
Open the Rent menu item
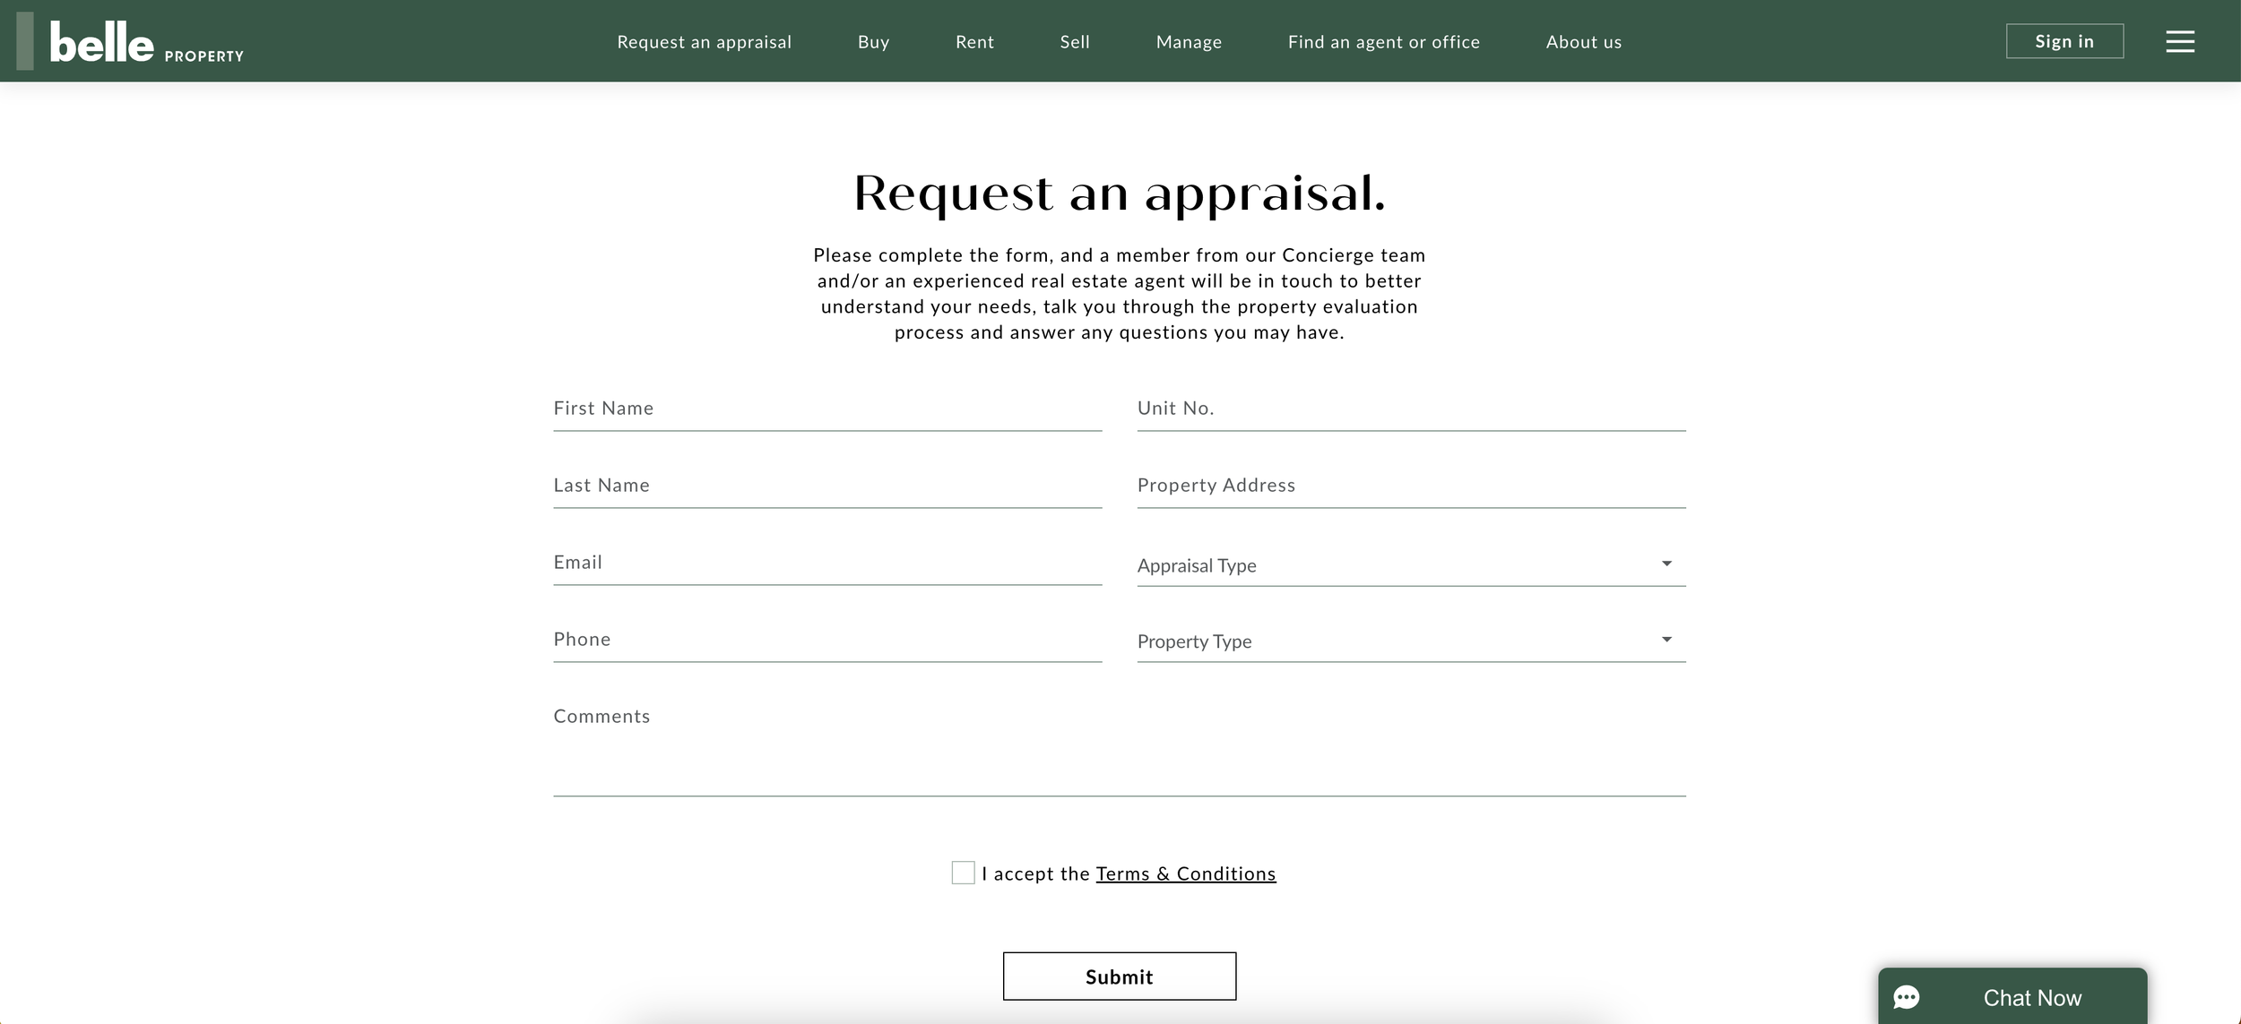[x=974, y=42]
